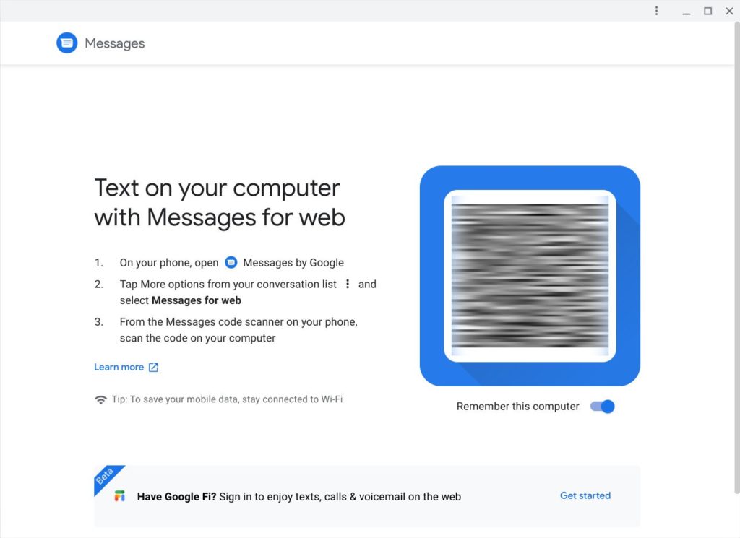Image resolution: width=740 pixels, height=538 pixels.
Task: Click the "Text on your computer" heading
Action: 220,202
